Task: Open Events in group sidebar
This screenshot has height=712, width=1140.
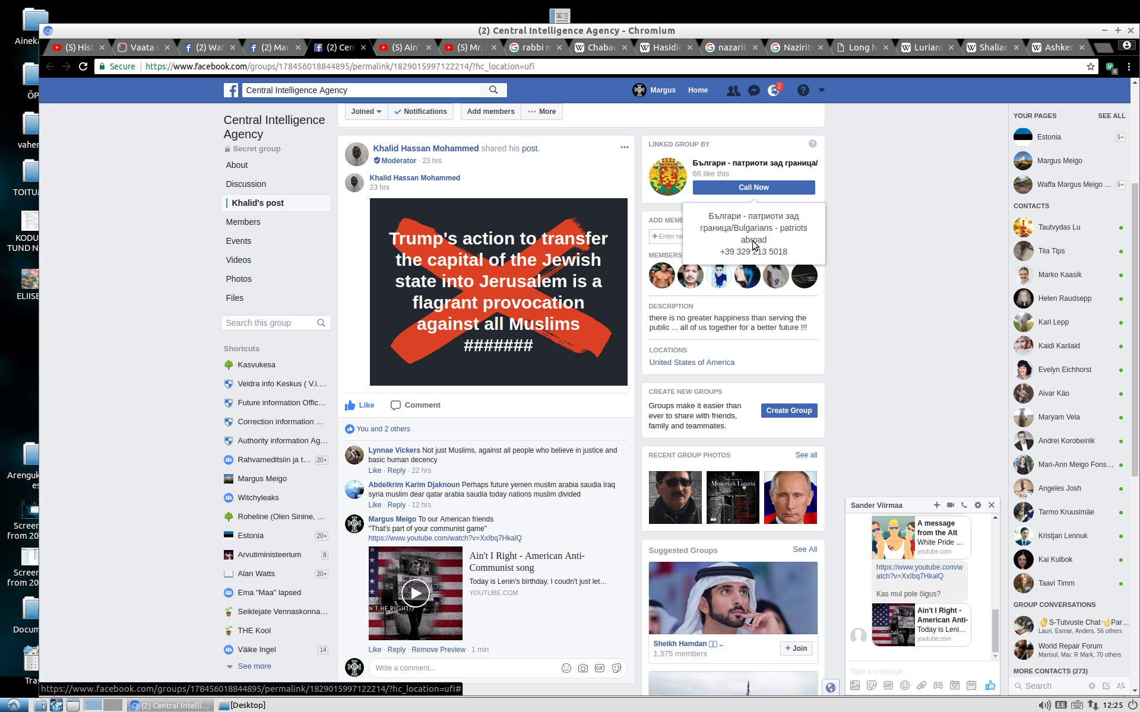Action: [238, 241]
